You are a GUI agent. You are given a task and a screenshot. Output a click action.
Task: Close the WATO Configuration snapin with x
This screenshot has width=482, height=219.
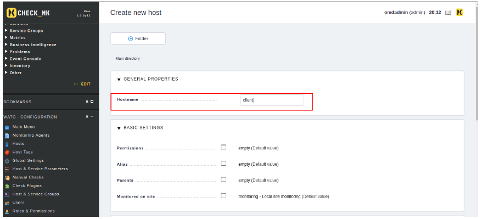coord(87,117)
